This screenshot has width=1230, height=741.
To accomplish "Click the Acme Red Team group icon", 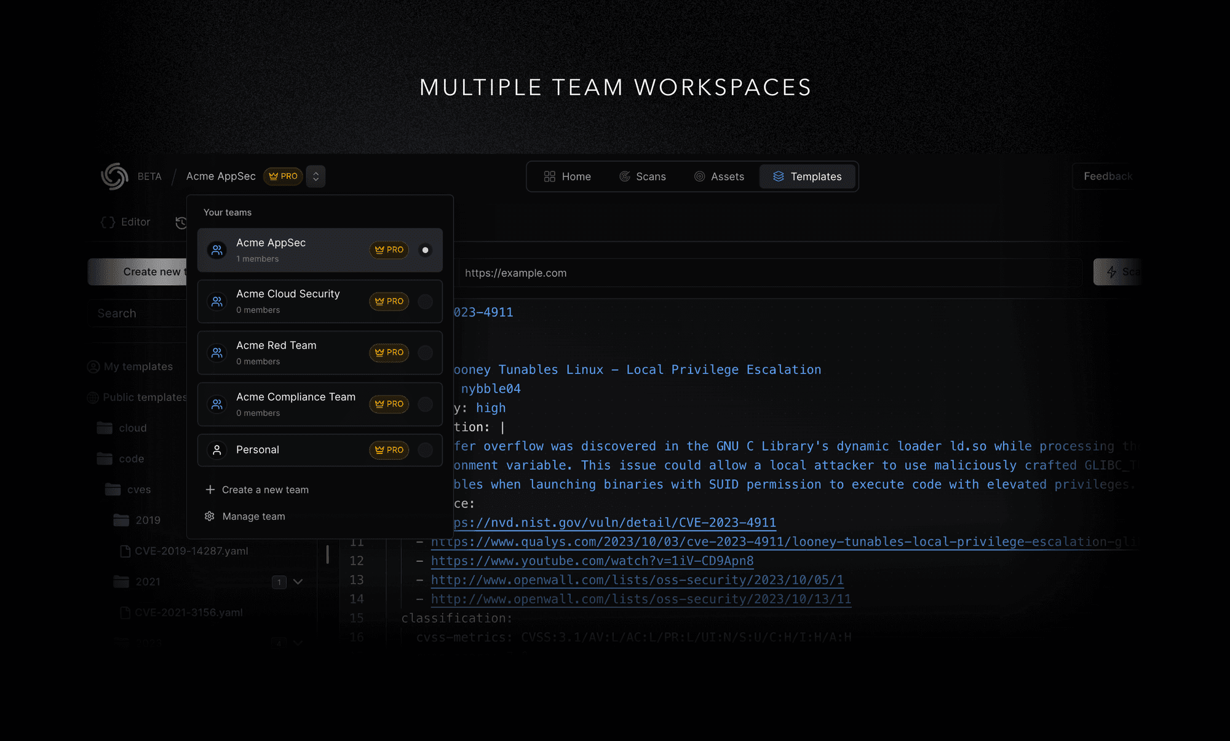I will pos(217,353).
